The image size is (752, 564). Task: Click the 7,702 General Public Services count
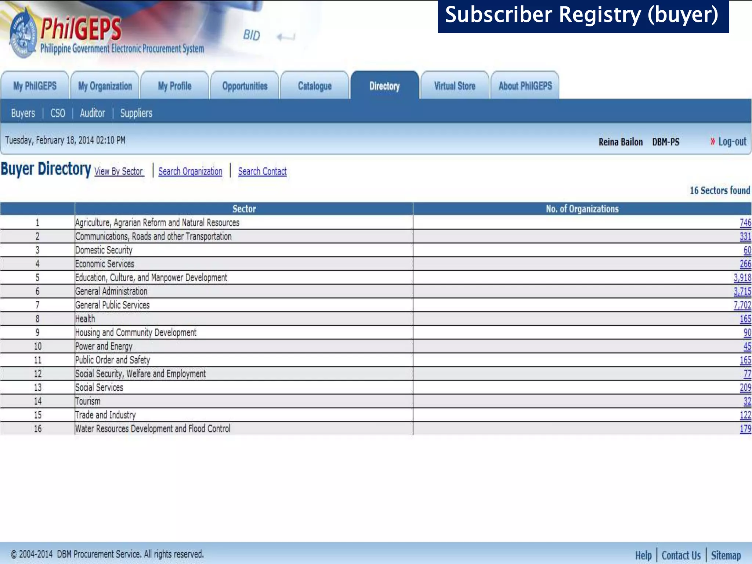(x=742, y=305)
